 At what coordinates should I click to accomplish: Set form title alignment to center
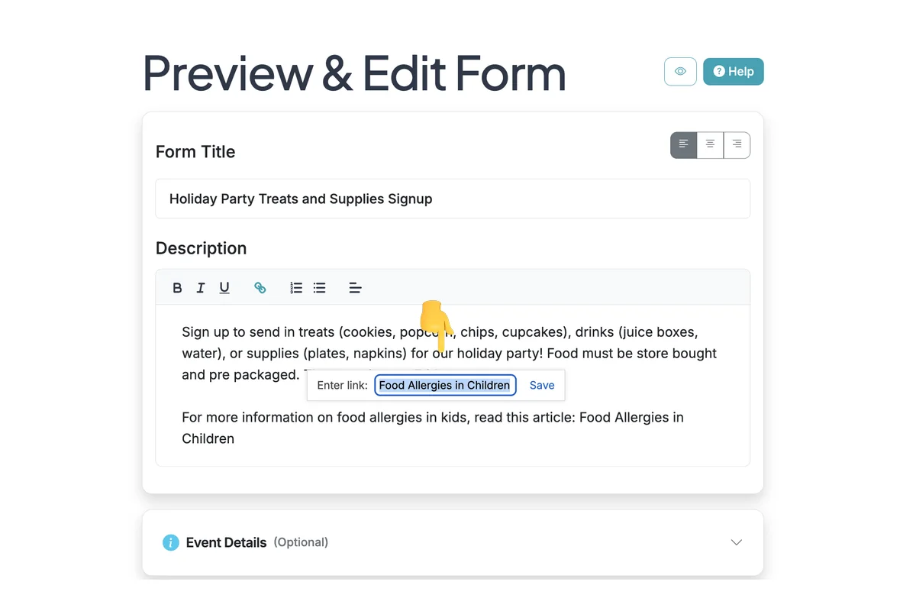[x=711, y=145]
